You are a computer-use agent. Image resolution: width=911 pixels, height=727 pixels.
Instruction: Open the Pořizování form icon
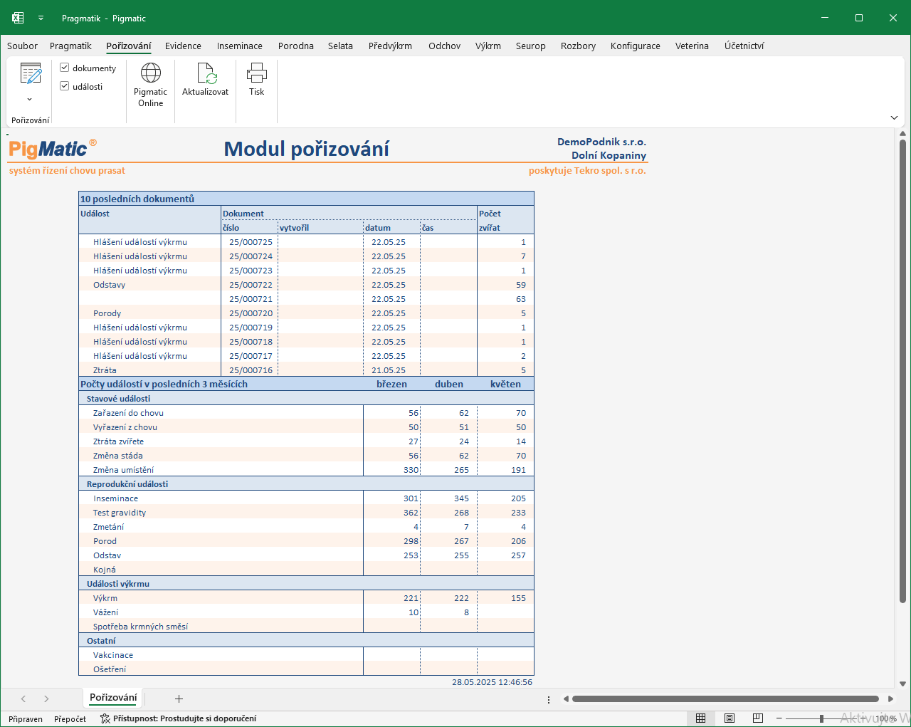point(30,73)
